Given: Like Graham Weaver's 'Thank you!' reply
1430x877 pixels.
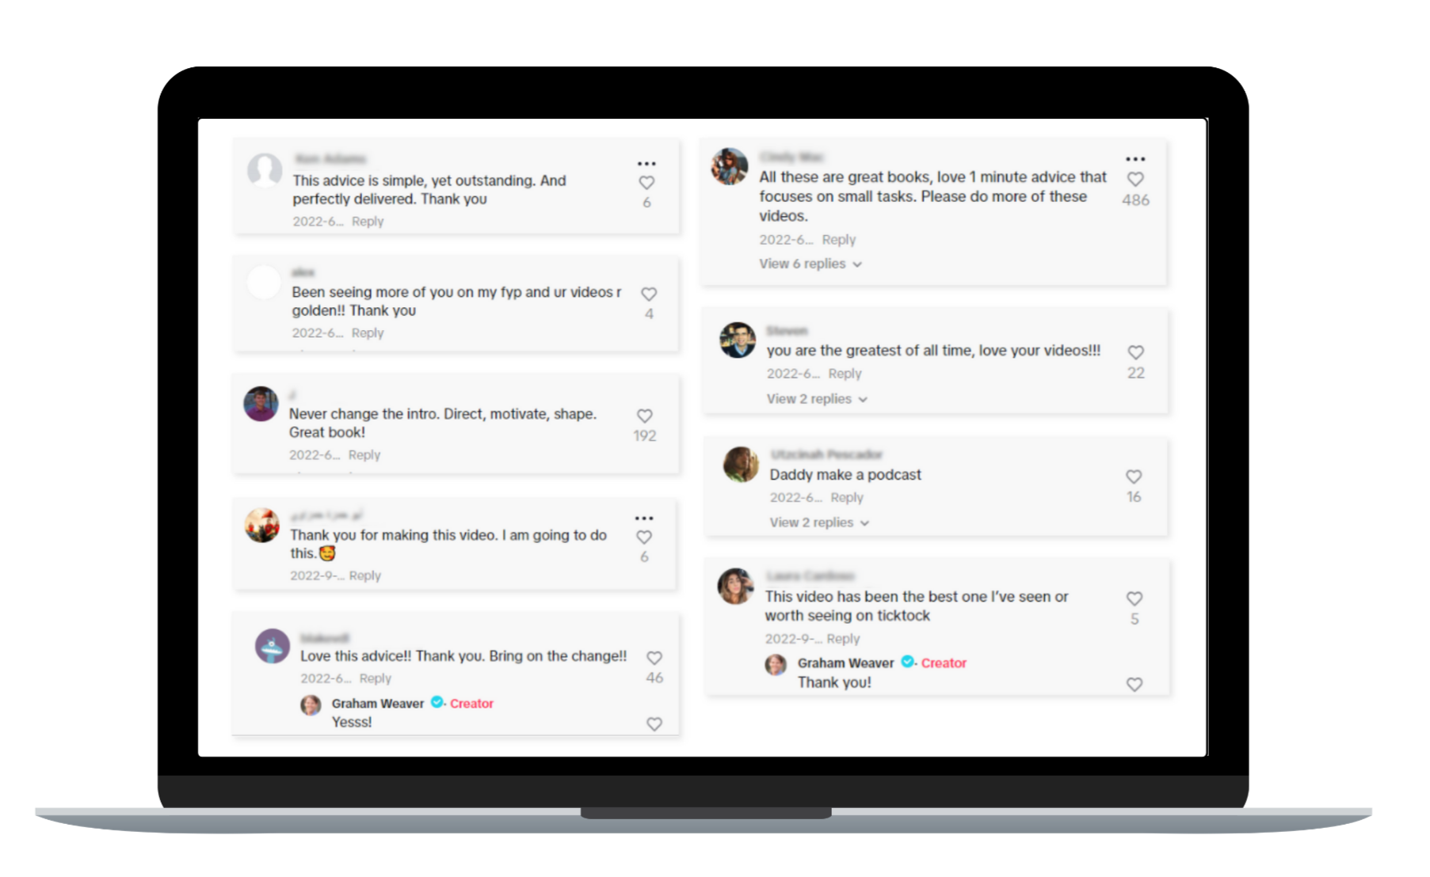Looking at the screenshot, I should coord(1134,684).
